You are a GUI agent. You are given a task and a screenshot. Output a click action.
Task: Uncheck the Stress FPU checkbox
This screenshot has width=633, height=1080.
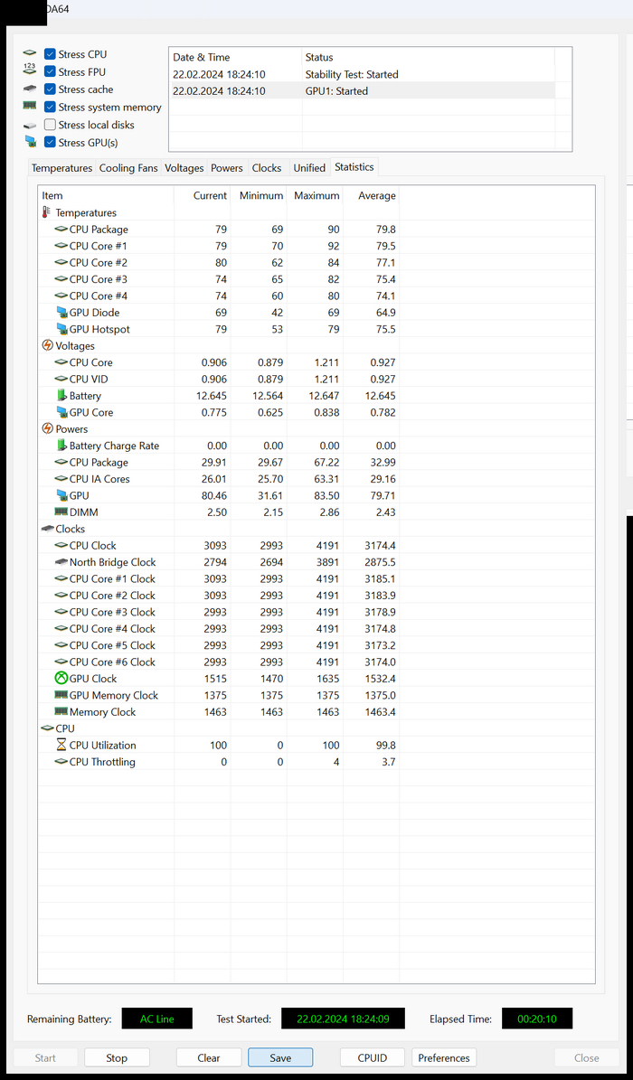[50, 71]
